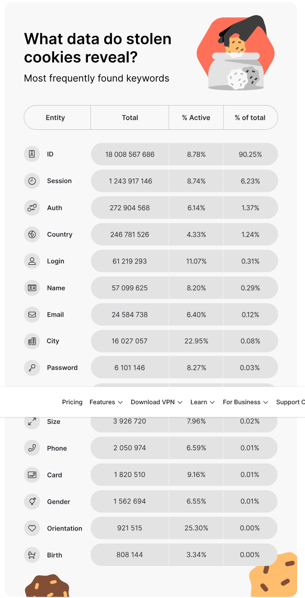Click the Session clock icon
This screenshot has width=305, height=598.
(32, 181)
